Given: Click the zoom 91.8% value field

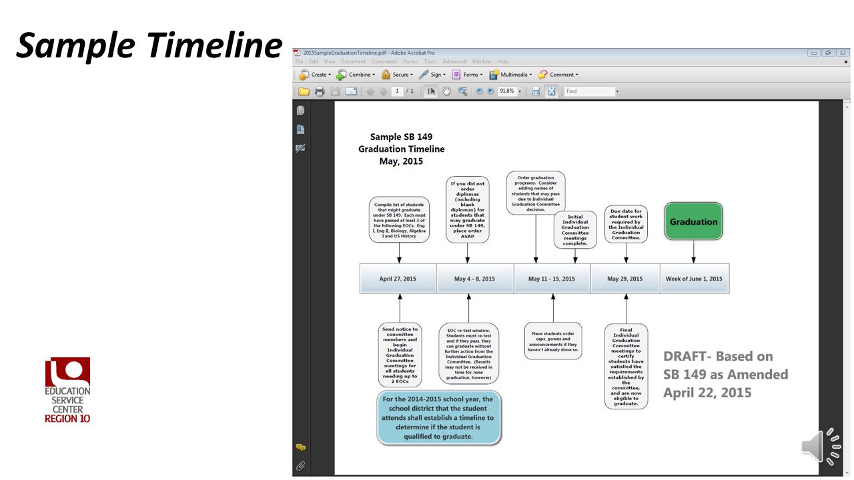Looking at the screenshot, I should coord(506,91).
